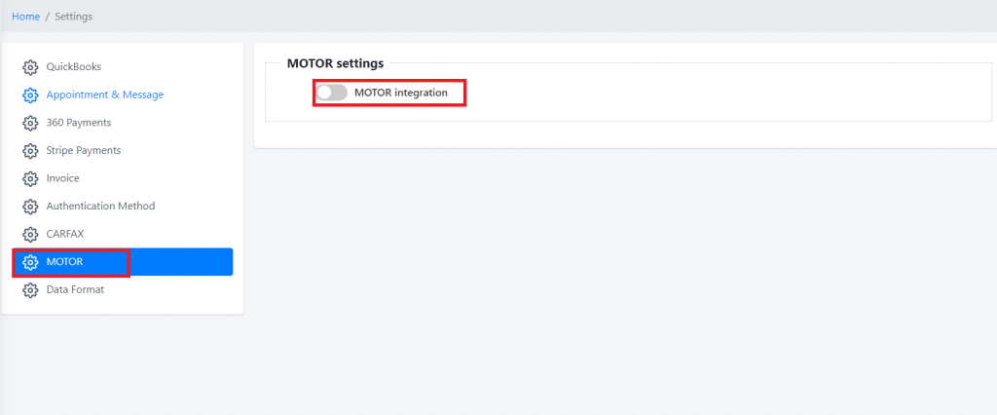This screenshot has width=997, height=415.
Task: Switch to Data Format settings
Action: 75,290
